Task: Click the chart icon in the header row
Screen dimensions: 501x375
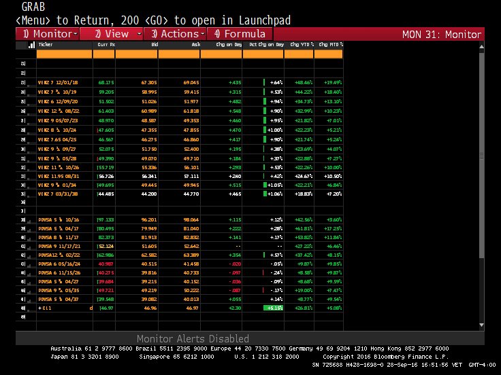Action: 31,45
